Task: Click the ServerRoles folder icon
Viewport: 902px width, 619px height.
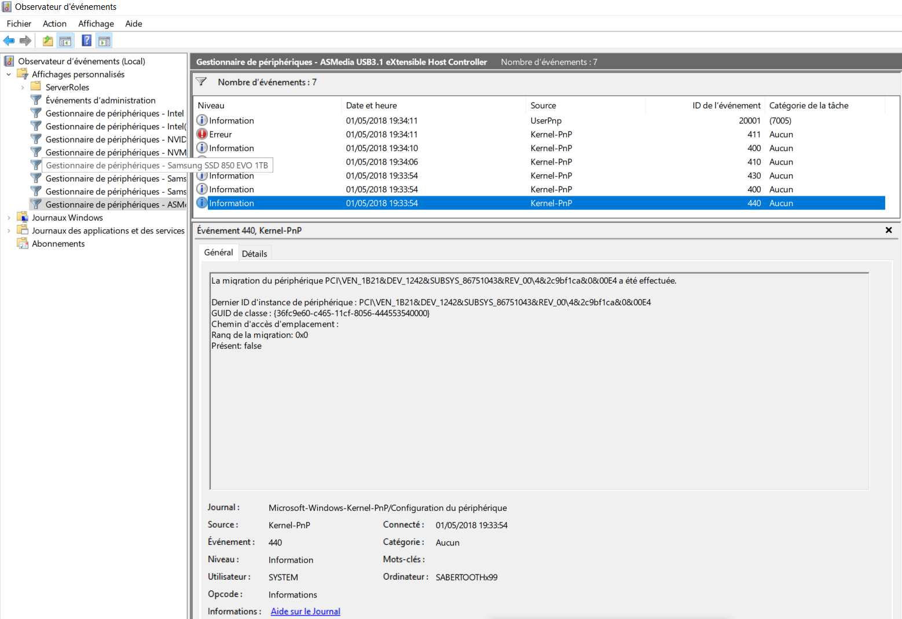Action: pos(36,87)
